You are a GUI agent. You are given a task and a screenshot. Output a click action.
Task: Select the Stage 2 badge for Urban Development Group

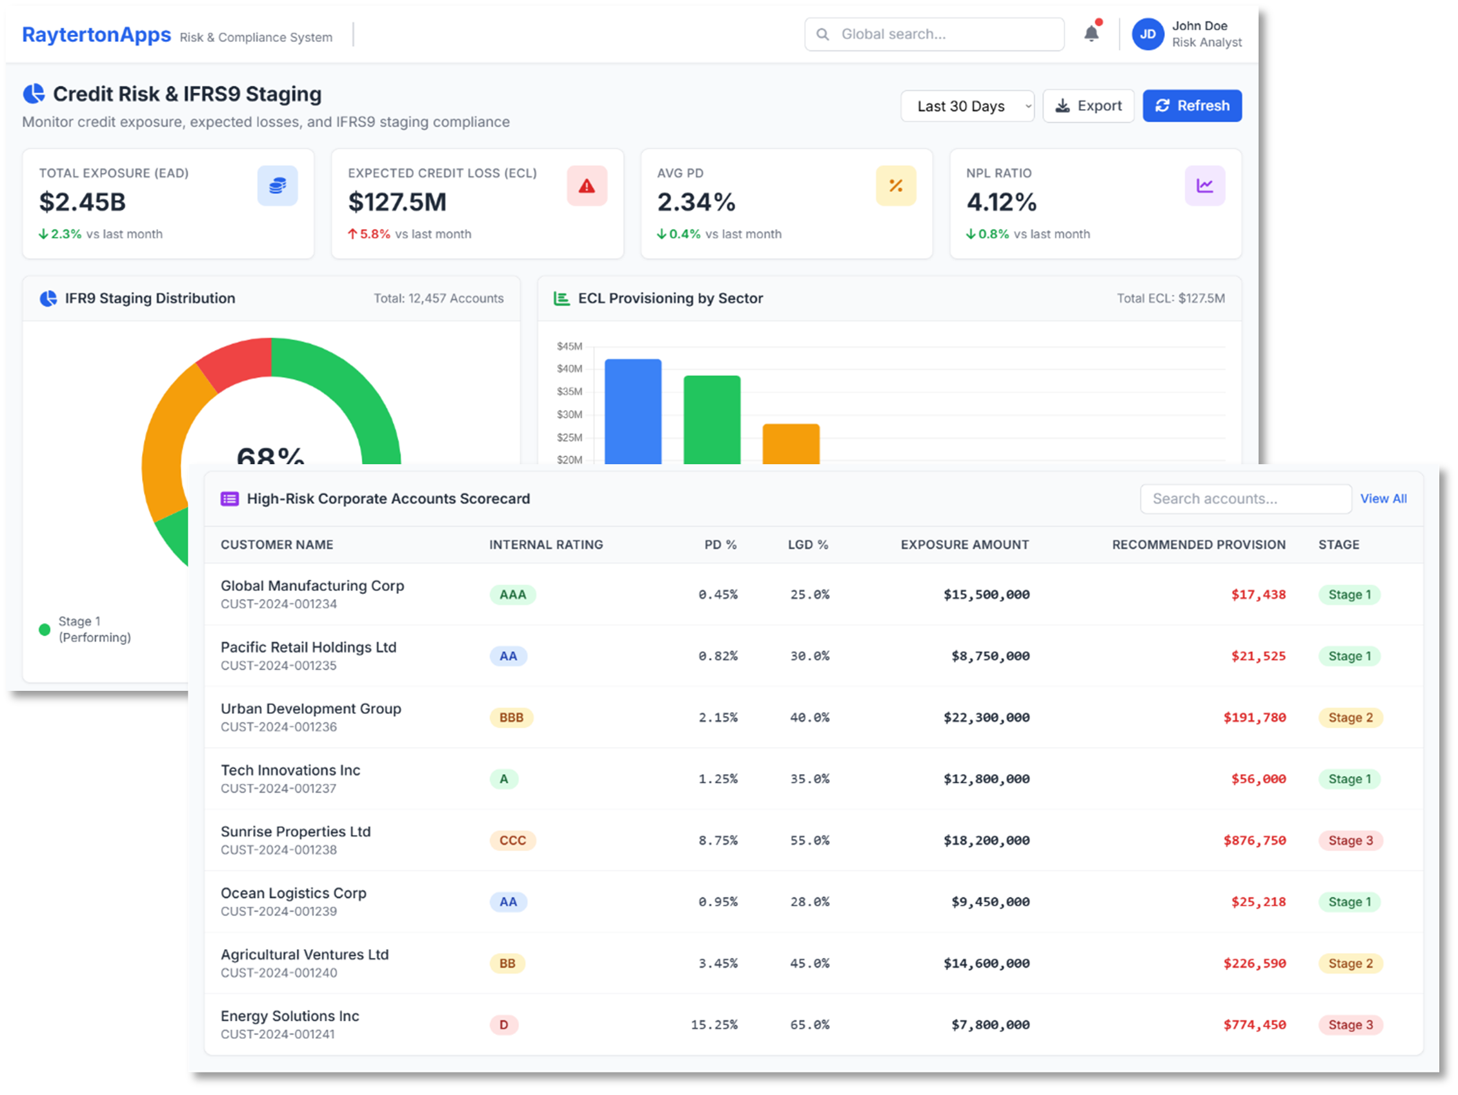click(x=1350, y=717)
